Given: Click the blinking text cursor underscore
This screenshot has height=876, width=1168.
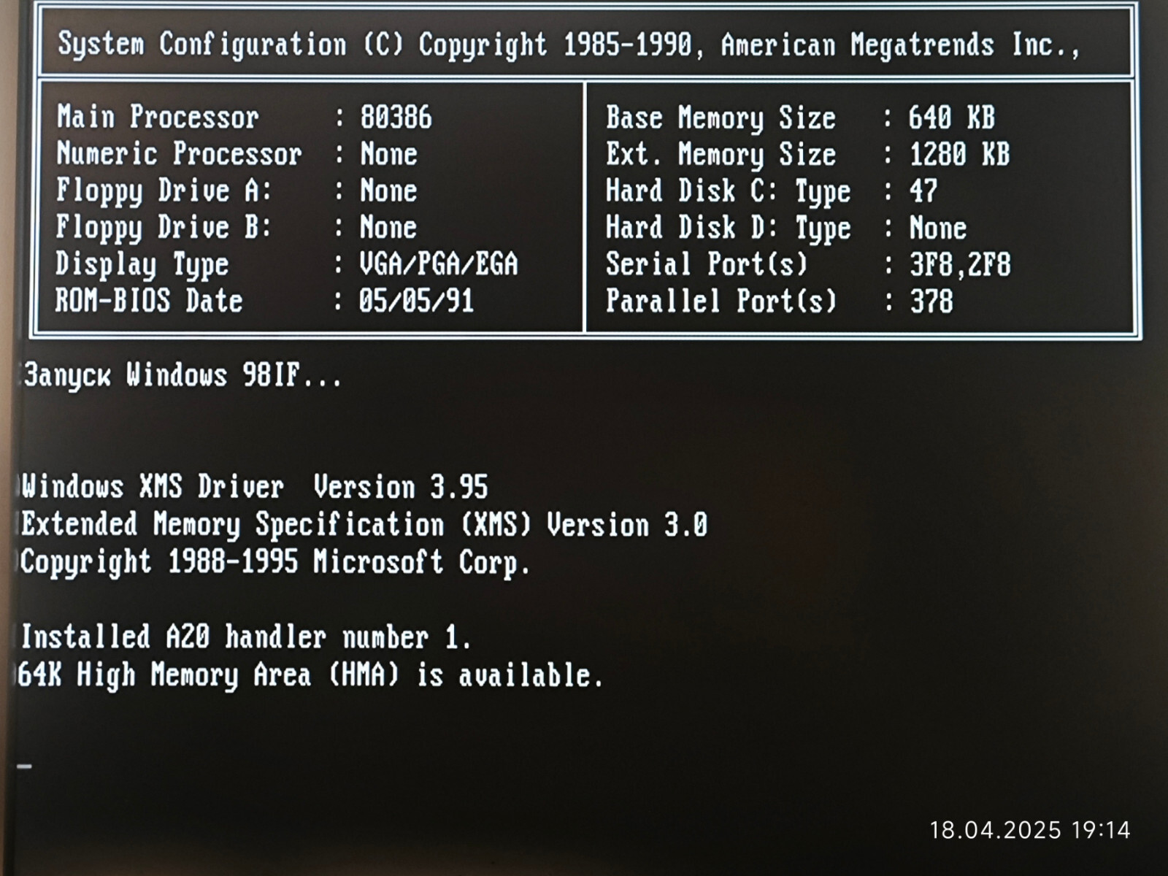Looking at the screenshot, I should coord(25,766).
